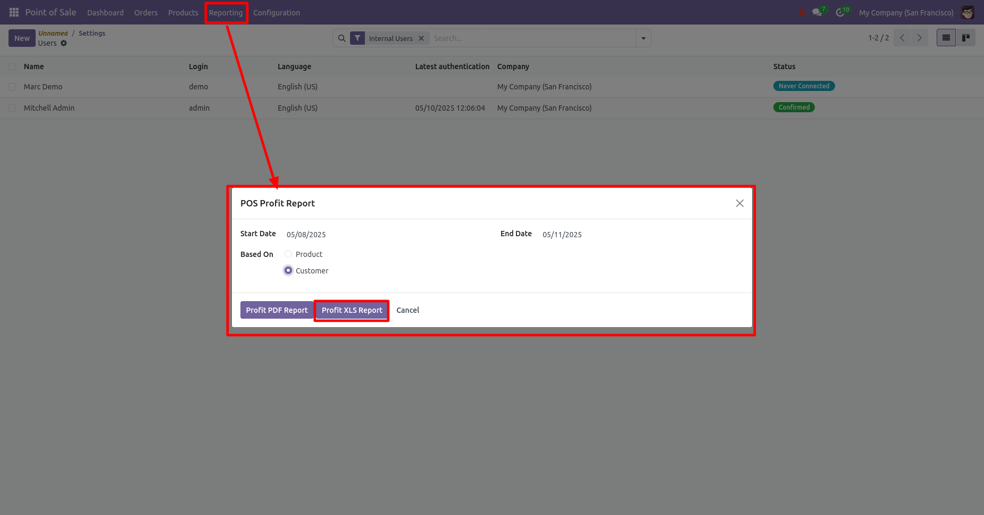Sort by the Login column header

coord(198,67)
